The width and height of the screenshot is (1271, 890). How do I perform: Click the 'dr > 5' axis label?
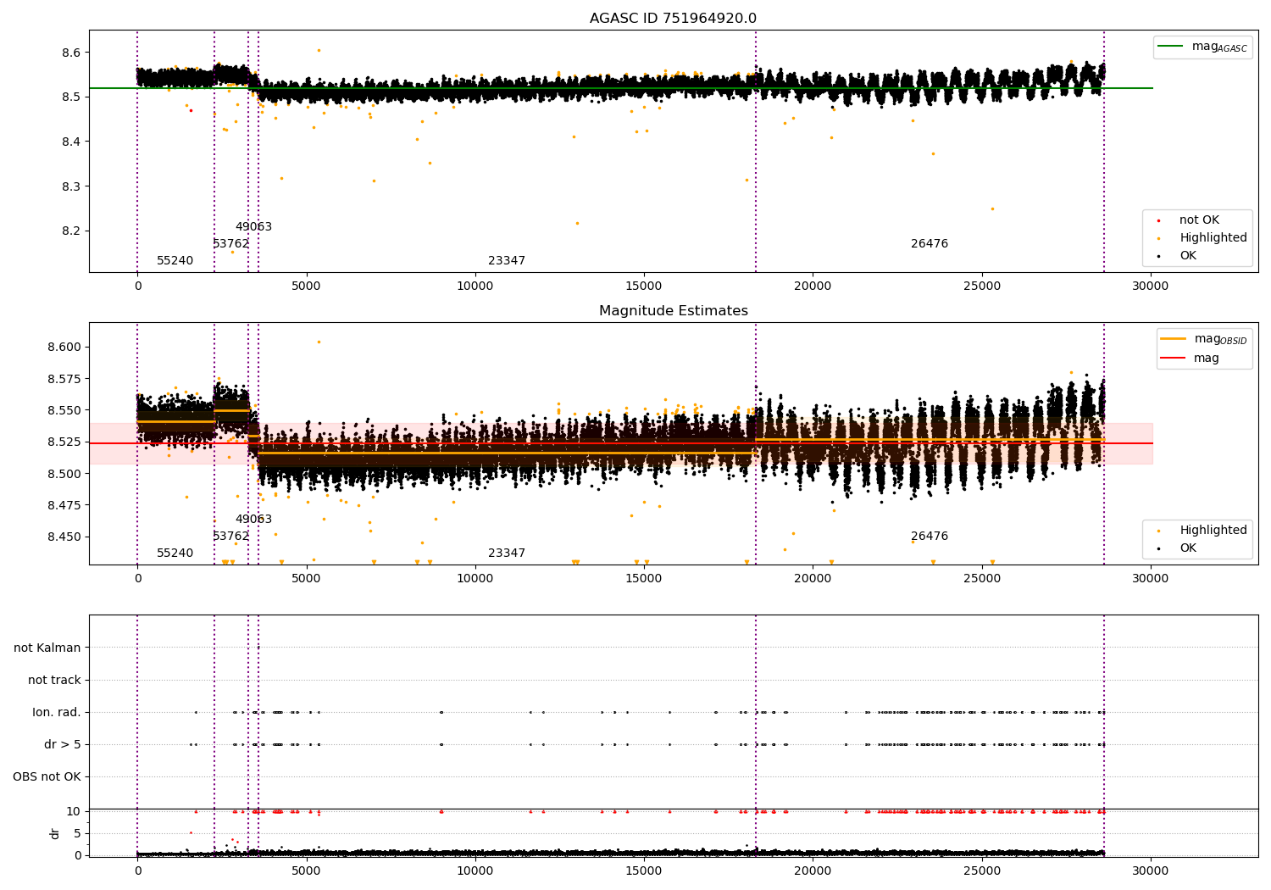click(x=63, y=744)
